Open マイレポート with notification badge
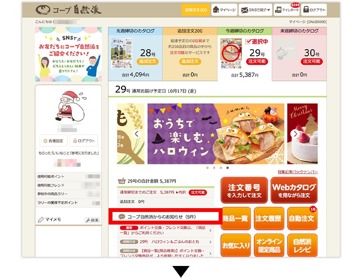The height and width of the screenshot is (278, 362). (x=287, y=10)
